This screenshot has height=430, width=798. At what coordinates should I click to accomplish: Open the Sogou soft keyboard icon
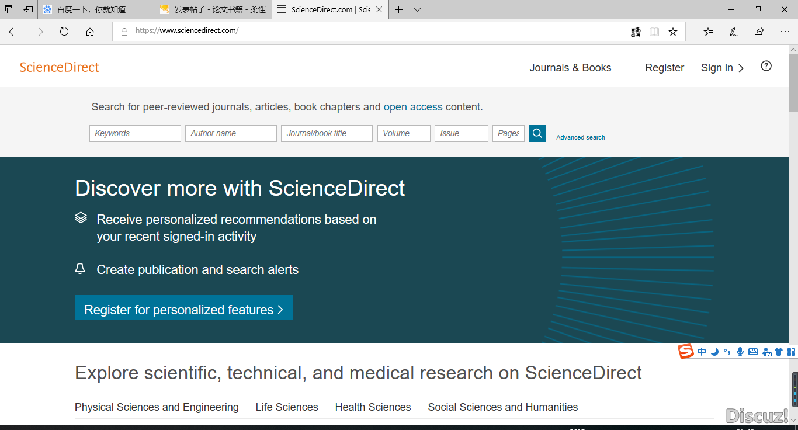753,352
